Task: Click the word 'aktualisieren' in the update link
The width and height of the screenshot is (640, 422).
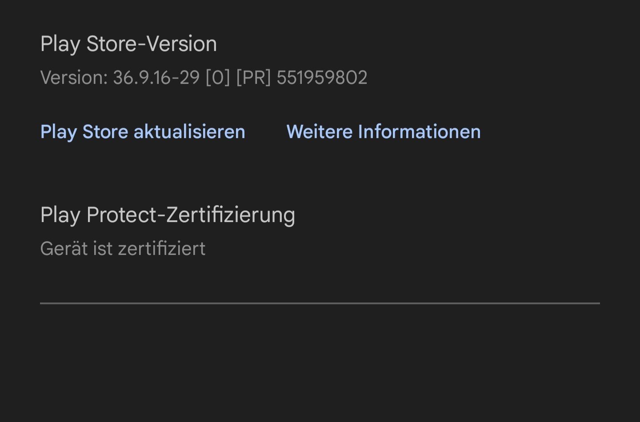Action: [x=189, y=132]
